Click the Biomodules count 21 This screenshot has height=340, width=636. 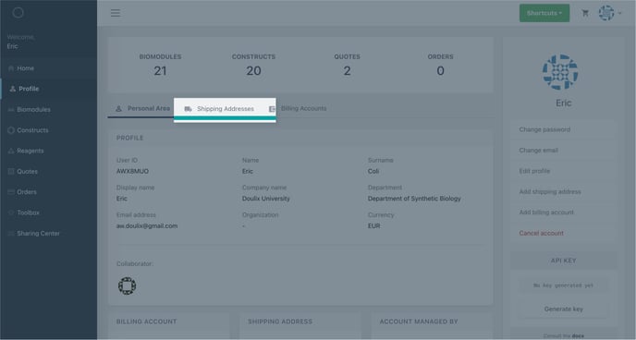click(x=160, y=71)
